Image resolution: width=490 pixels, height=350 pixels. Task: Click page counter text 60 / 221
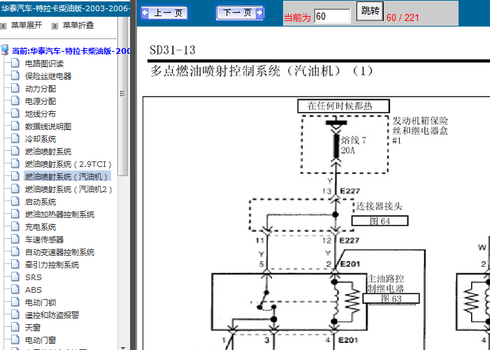[x=403, y=17]
